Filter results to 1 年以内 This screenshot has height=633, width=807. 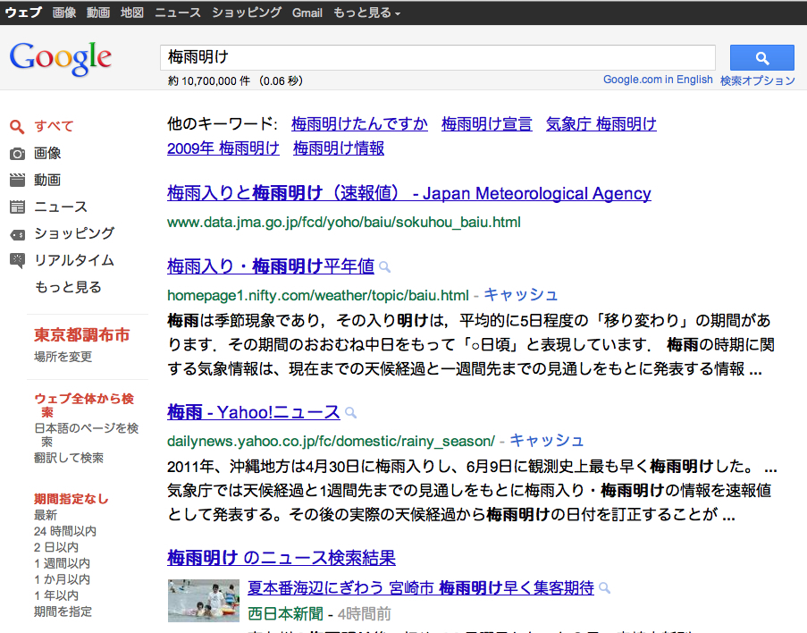[x=56, y=595]
